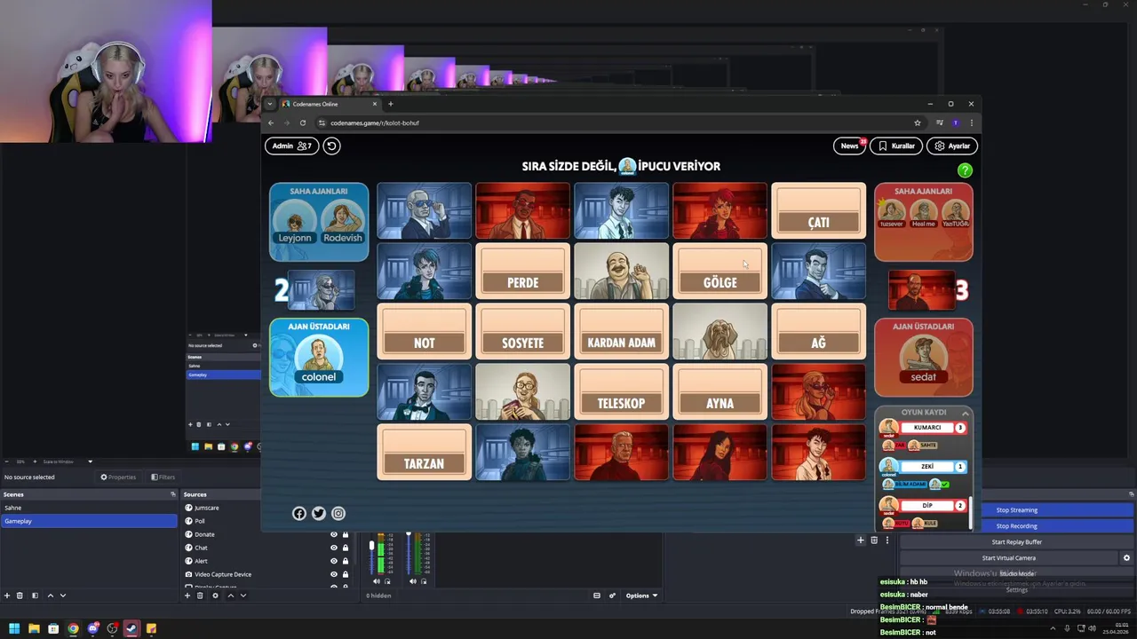Open Windows Start menu
Screen dimensions: 1137x639
pos(14,628)
